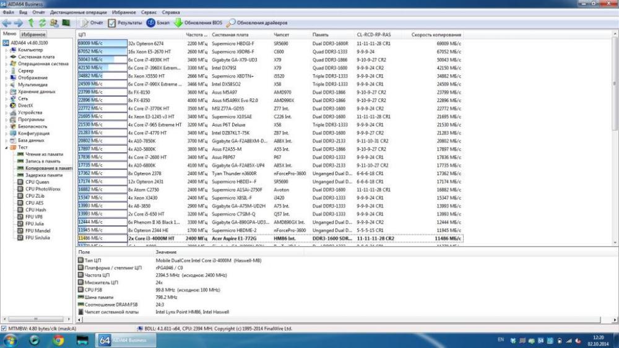Sort by the CL-RCD-RP-RAS column header
The width and height of the screenshot is (619, 348).
pos(378,35)
